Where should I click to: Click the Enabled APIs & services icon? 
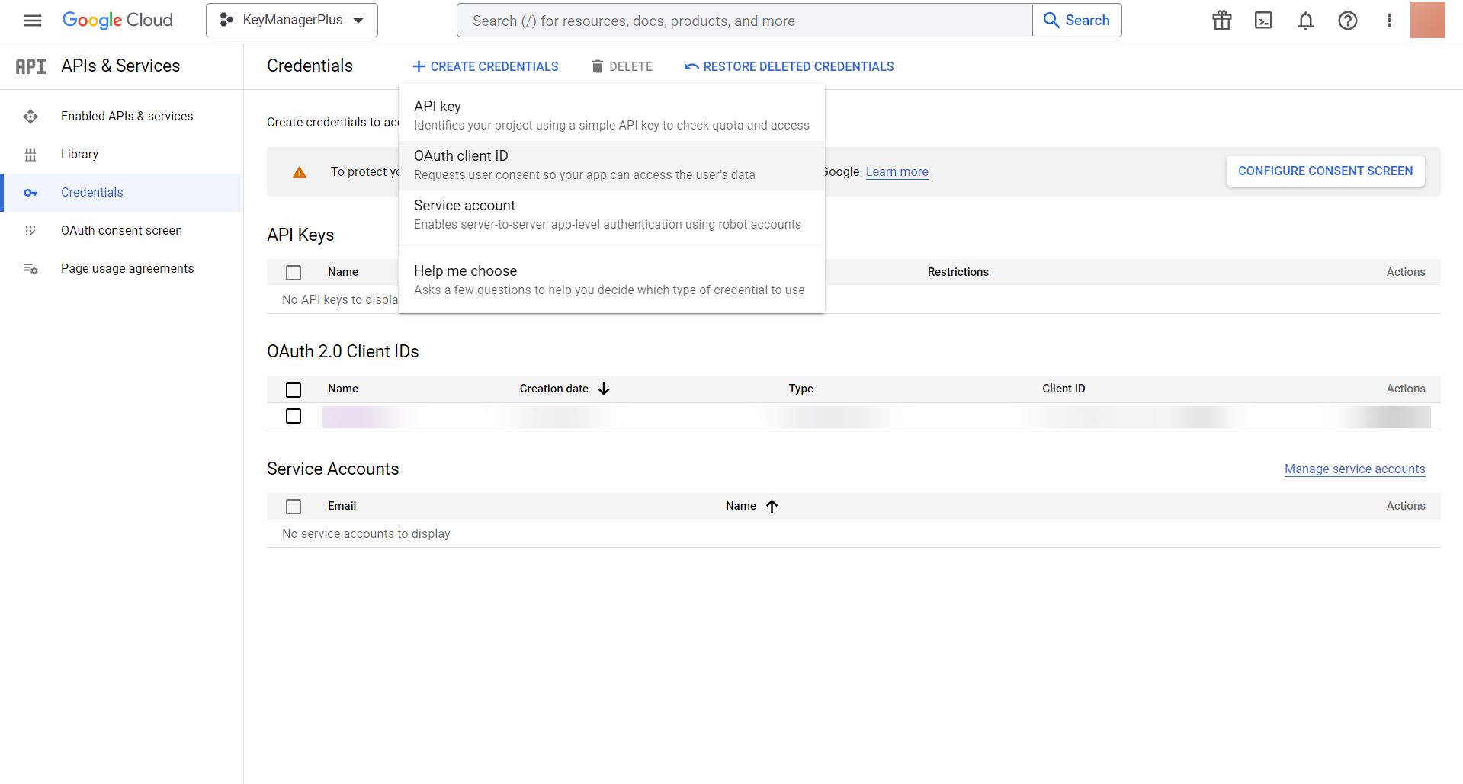[30, 117]
